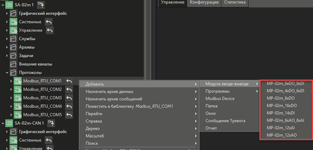Add a Папка item
Image resolution: width=313 pixels, height=150 pixels.
coord(229,106)
